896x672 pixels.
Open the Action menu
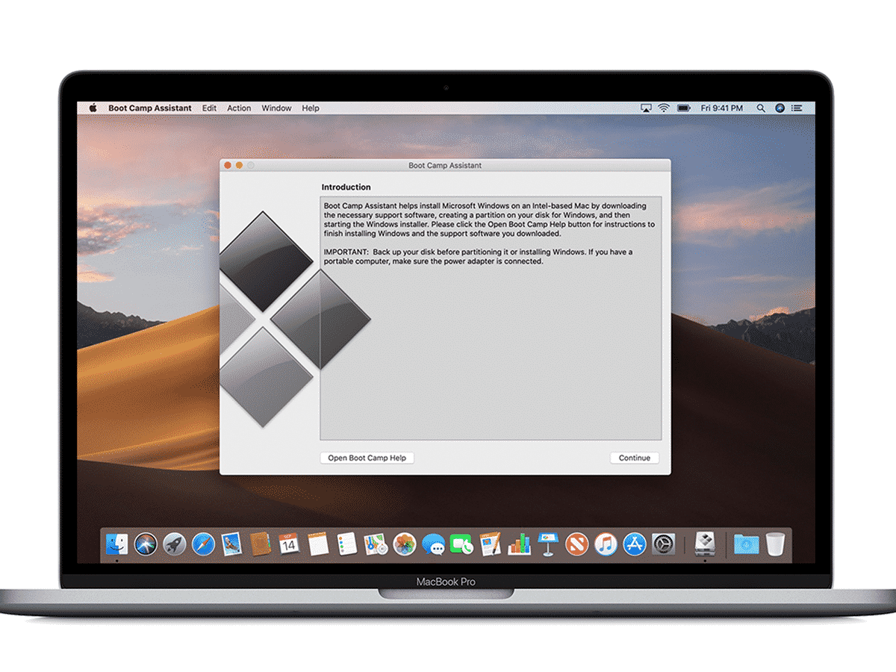(239, 108)
